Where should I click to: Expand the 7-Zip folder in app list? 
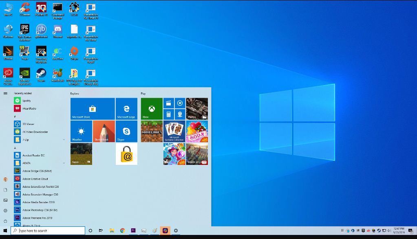(40, 140)
